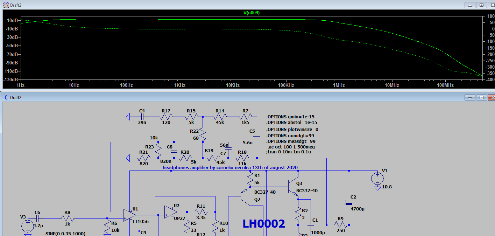The width and height of the screenshot is (495, 236).
Task: Select the R23 resistor symbol
Action: [158, 151]
